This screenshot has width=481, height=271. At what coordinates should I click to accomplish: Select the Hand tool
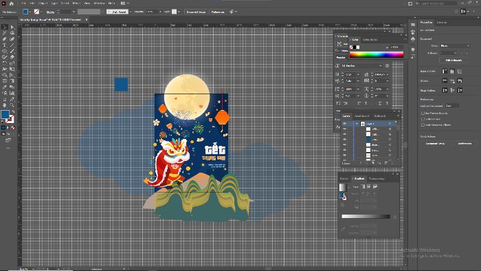tap(5, 105)
